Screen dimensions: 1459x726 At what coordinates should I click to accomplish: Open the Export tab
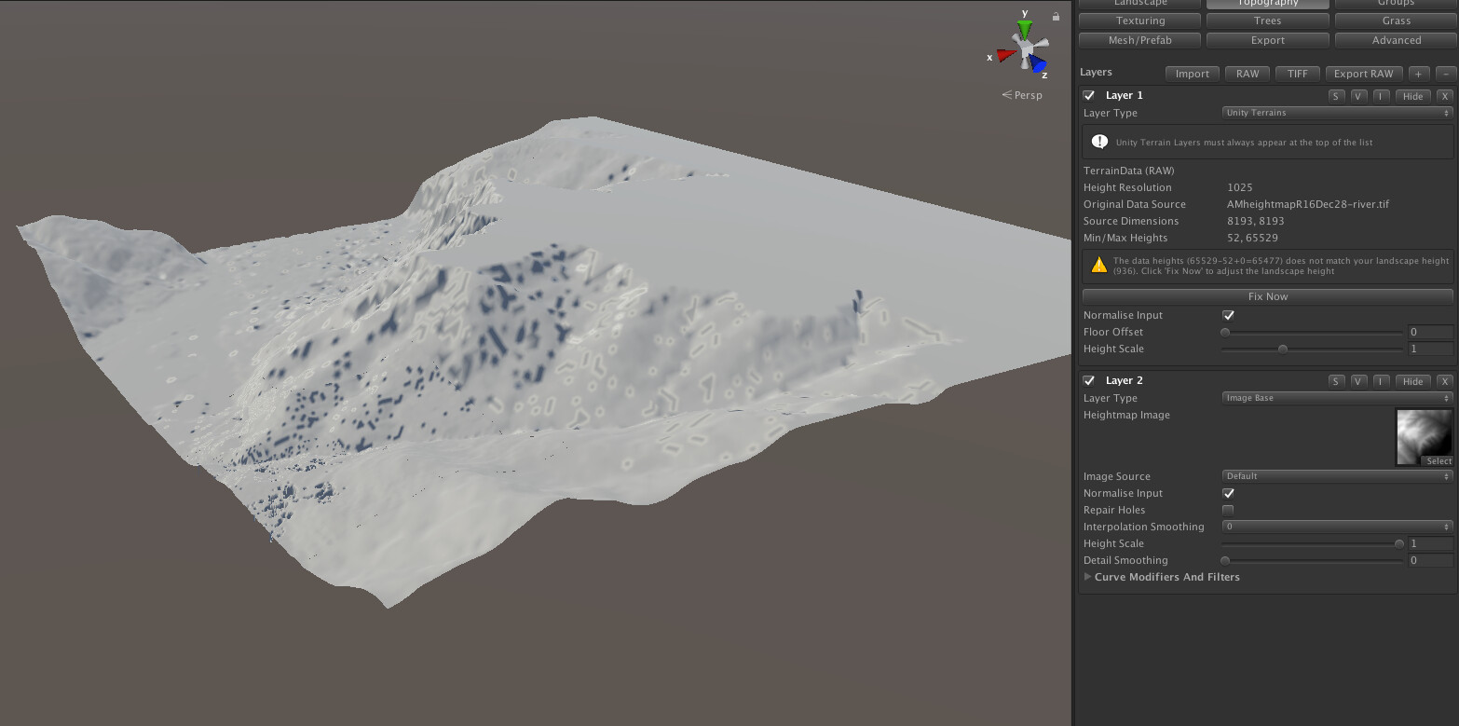point(1267,40)
